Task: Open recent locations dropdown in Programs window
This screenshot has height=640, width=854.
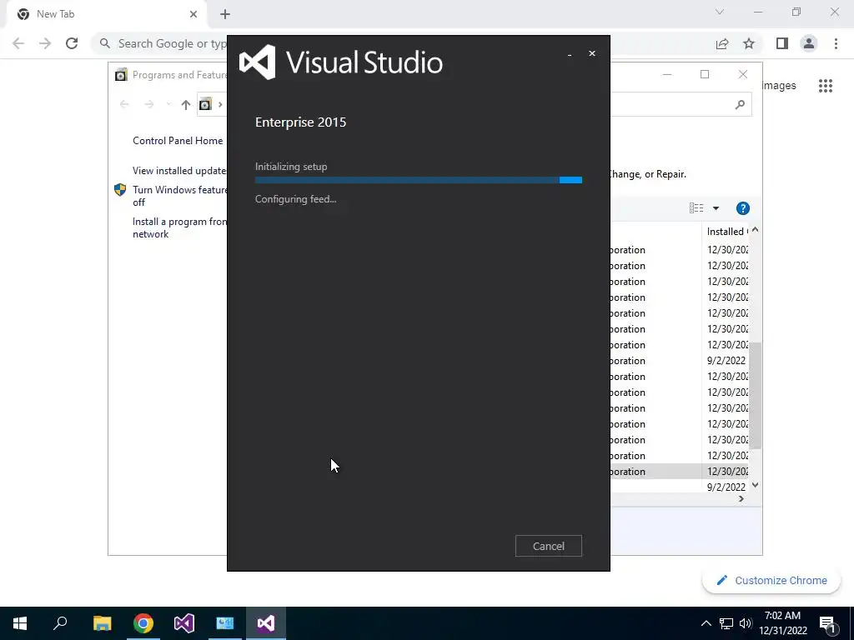Action: [x=168, y=104]
